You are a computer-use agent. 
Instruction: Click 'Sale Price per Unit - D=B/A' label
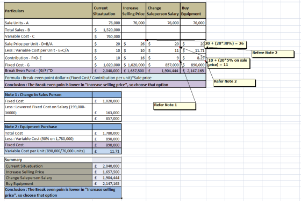click(48, 43)
